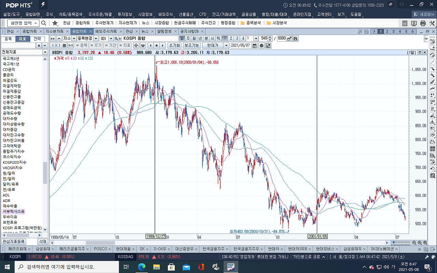Open the Mail app from taskbar
Image resolution: width=437 pixels, height=273 pixels.
[186, 267]
